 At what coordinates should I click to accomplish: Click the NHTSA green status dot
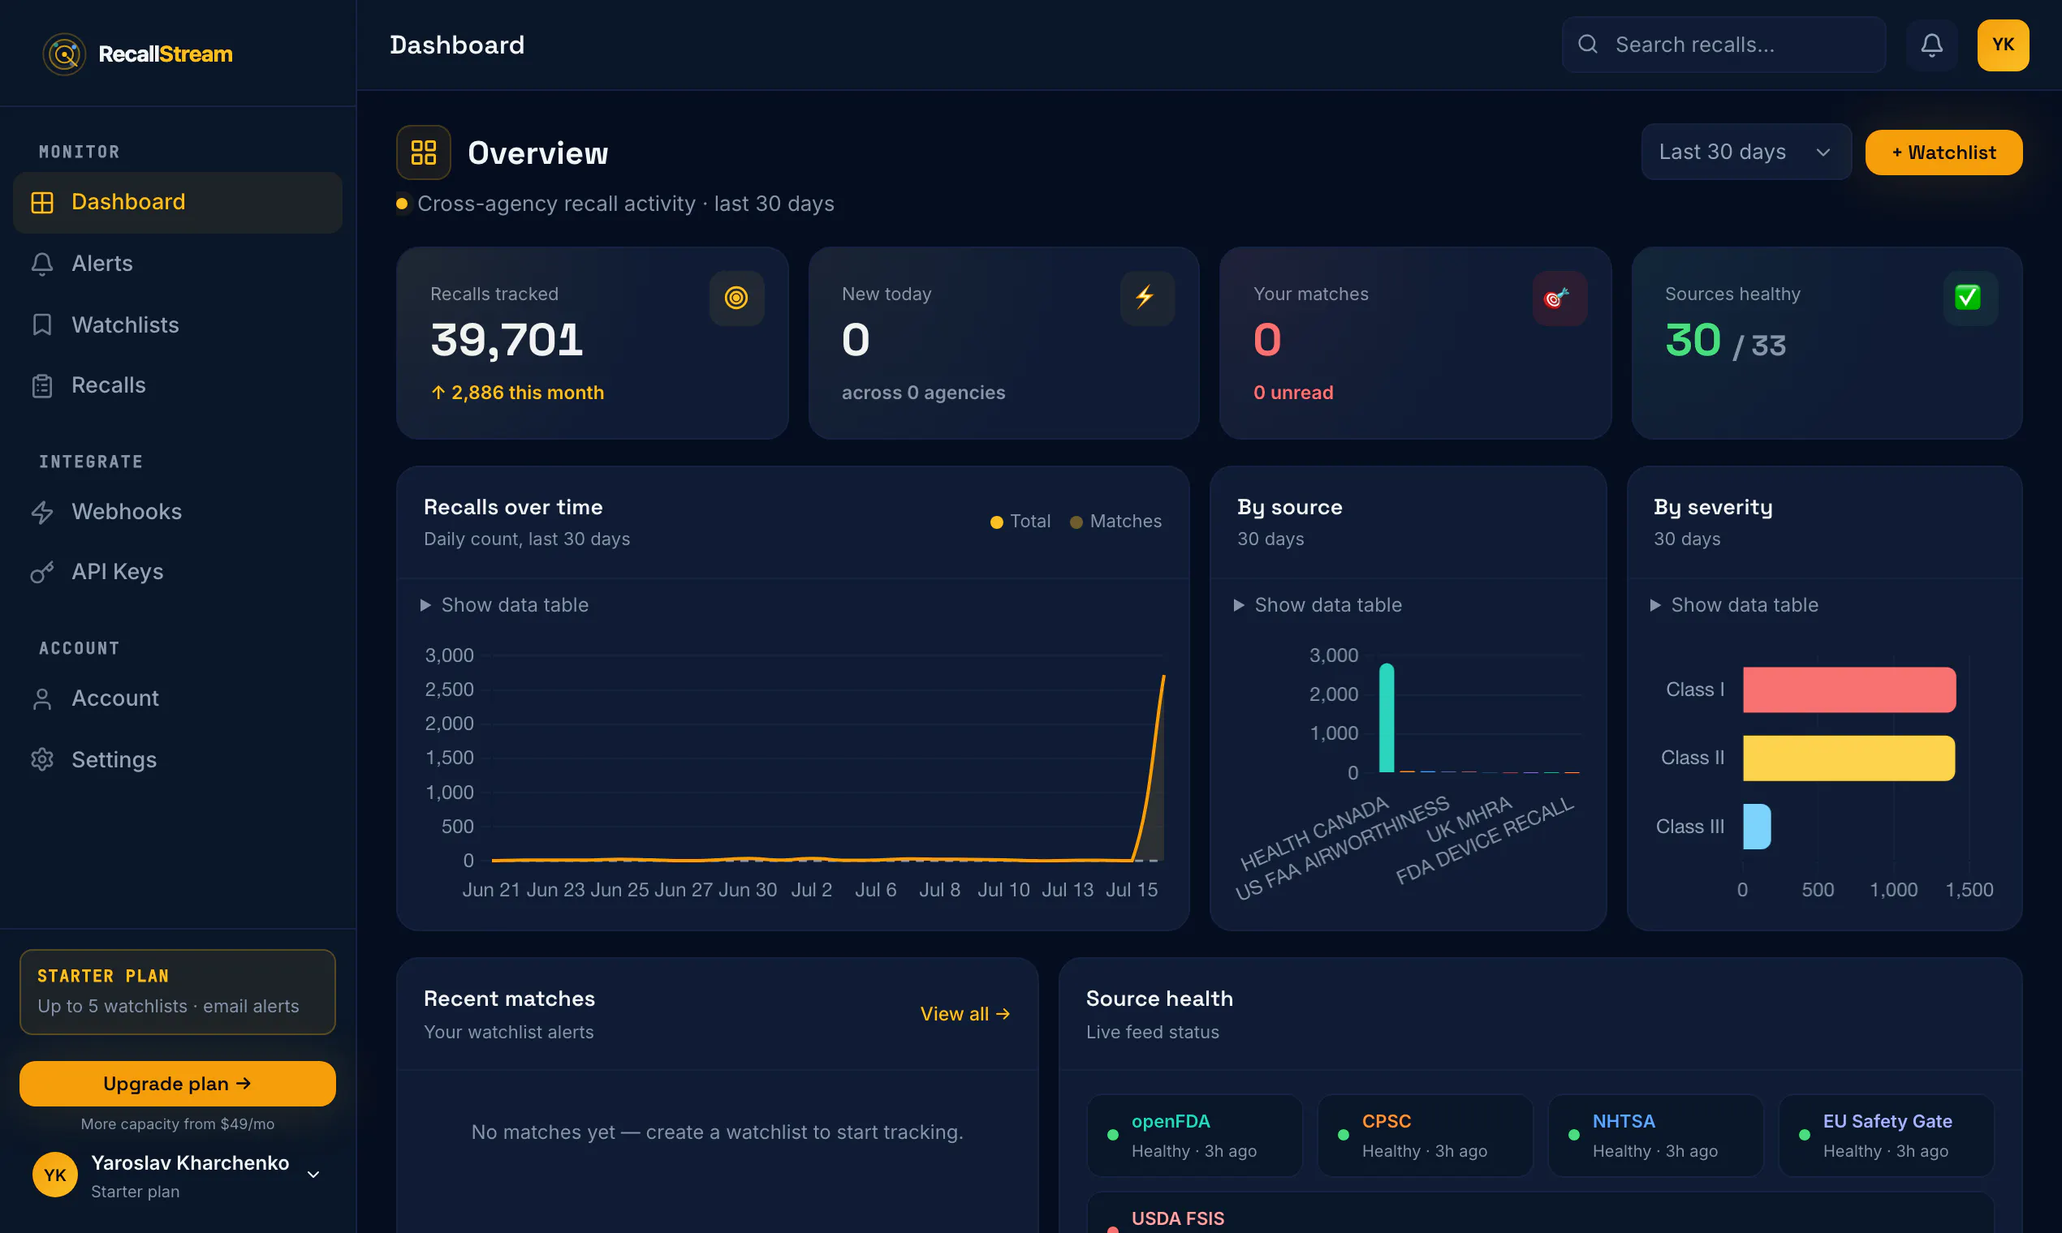click(x=1573, y=1134)
